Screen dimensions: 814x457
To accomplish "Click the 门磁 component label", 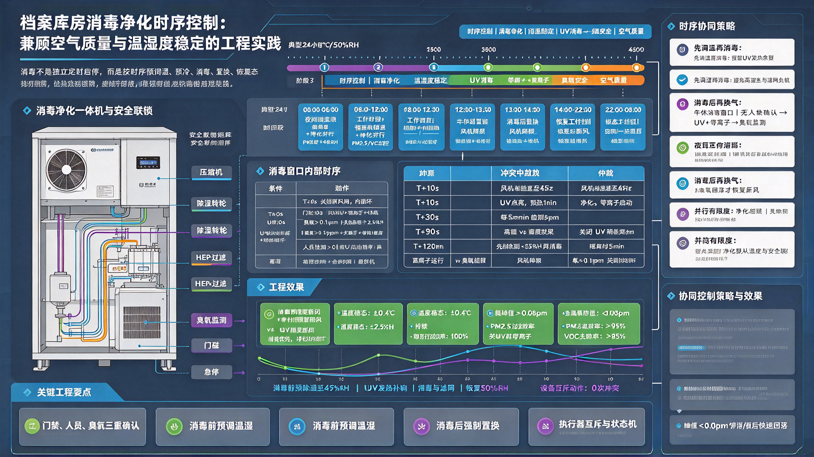I will coord(212,346).
